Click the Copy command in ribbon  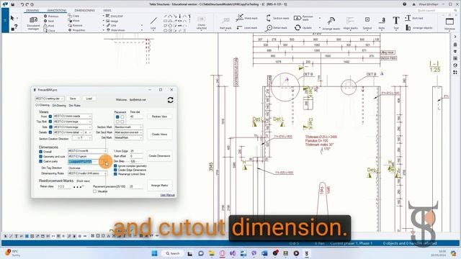73,16
